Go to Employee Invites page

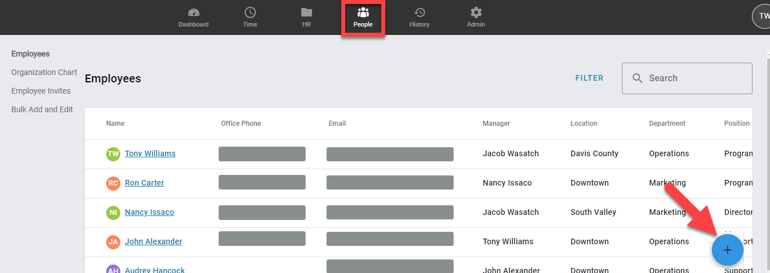tap(41, 91)
